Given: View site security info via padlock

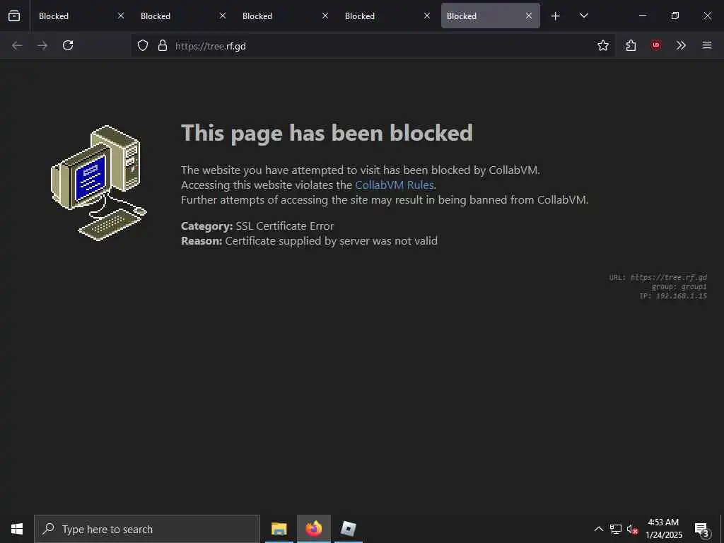Looking at the screenshot, I should tap(162, 45).
